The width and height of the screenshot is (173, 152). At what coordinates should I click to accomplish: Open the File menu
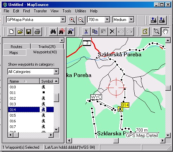point(6,11)
